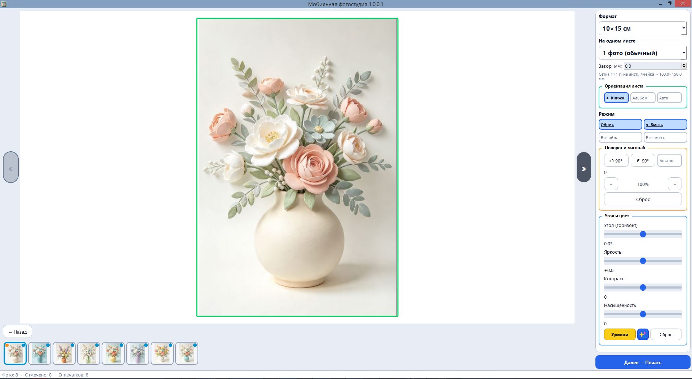The height and width of the screenshot is (379, 692).
Task: Click the Яркость slider handle
Action: 643,261
